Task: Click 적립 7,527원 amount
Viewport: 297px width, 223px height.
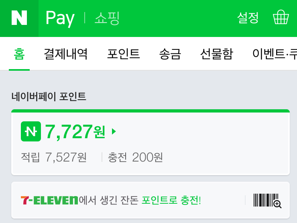Action: [x=54, y=157]
